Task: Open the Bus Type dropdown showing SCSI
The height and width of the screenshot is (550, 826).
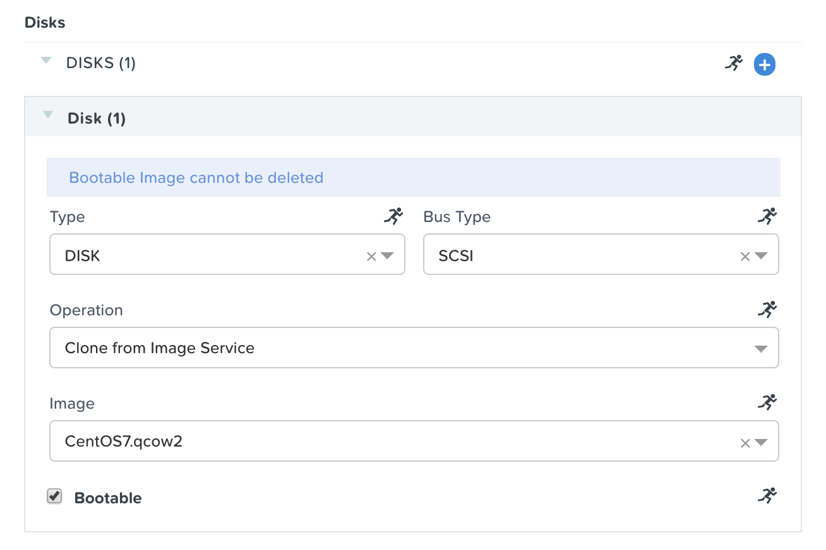Action: (x=601, y=255)
